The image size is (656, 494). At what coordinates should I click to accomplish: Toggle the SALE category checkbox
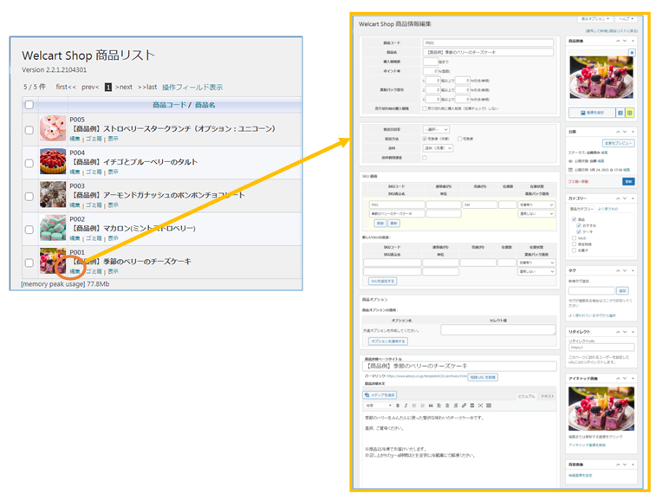coord(573,237)
